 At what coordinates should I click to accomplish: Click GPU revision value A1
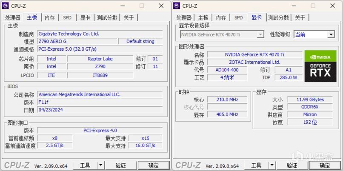click(289, 70)
